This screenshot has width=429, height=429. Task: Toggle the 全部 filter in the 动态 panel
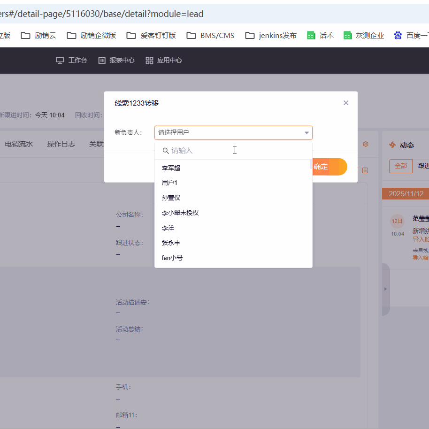pos(400,166)
